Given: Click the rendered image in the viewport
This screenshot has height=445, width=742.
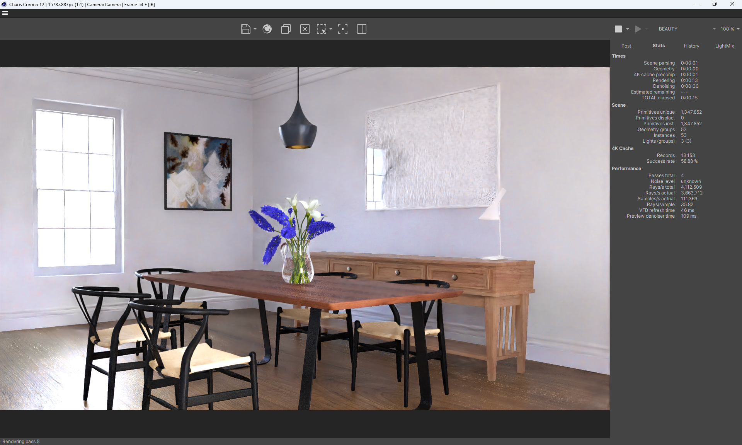Looking at the screenshot, I should [x=305, y=239].
